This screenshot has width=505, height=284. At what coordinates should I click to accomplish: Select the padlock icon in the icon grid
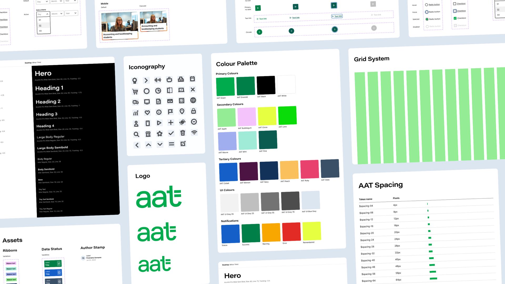point(193,111)
